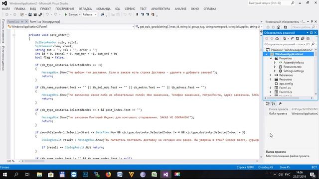This screenshot has width=319, height=179.
Task: Click the bookmark toggle icon in toolbar
Action: point(137,14)
